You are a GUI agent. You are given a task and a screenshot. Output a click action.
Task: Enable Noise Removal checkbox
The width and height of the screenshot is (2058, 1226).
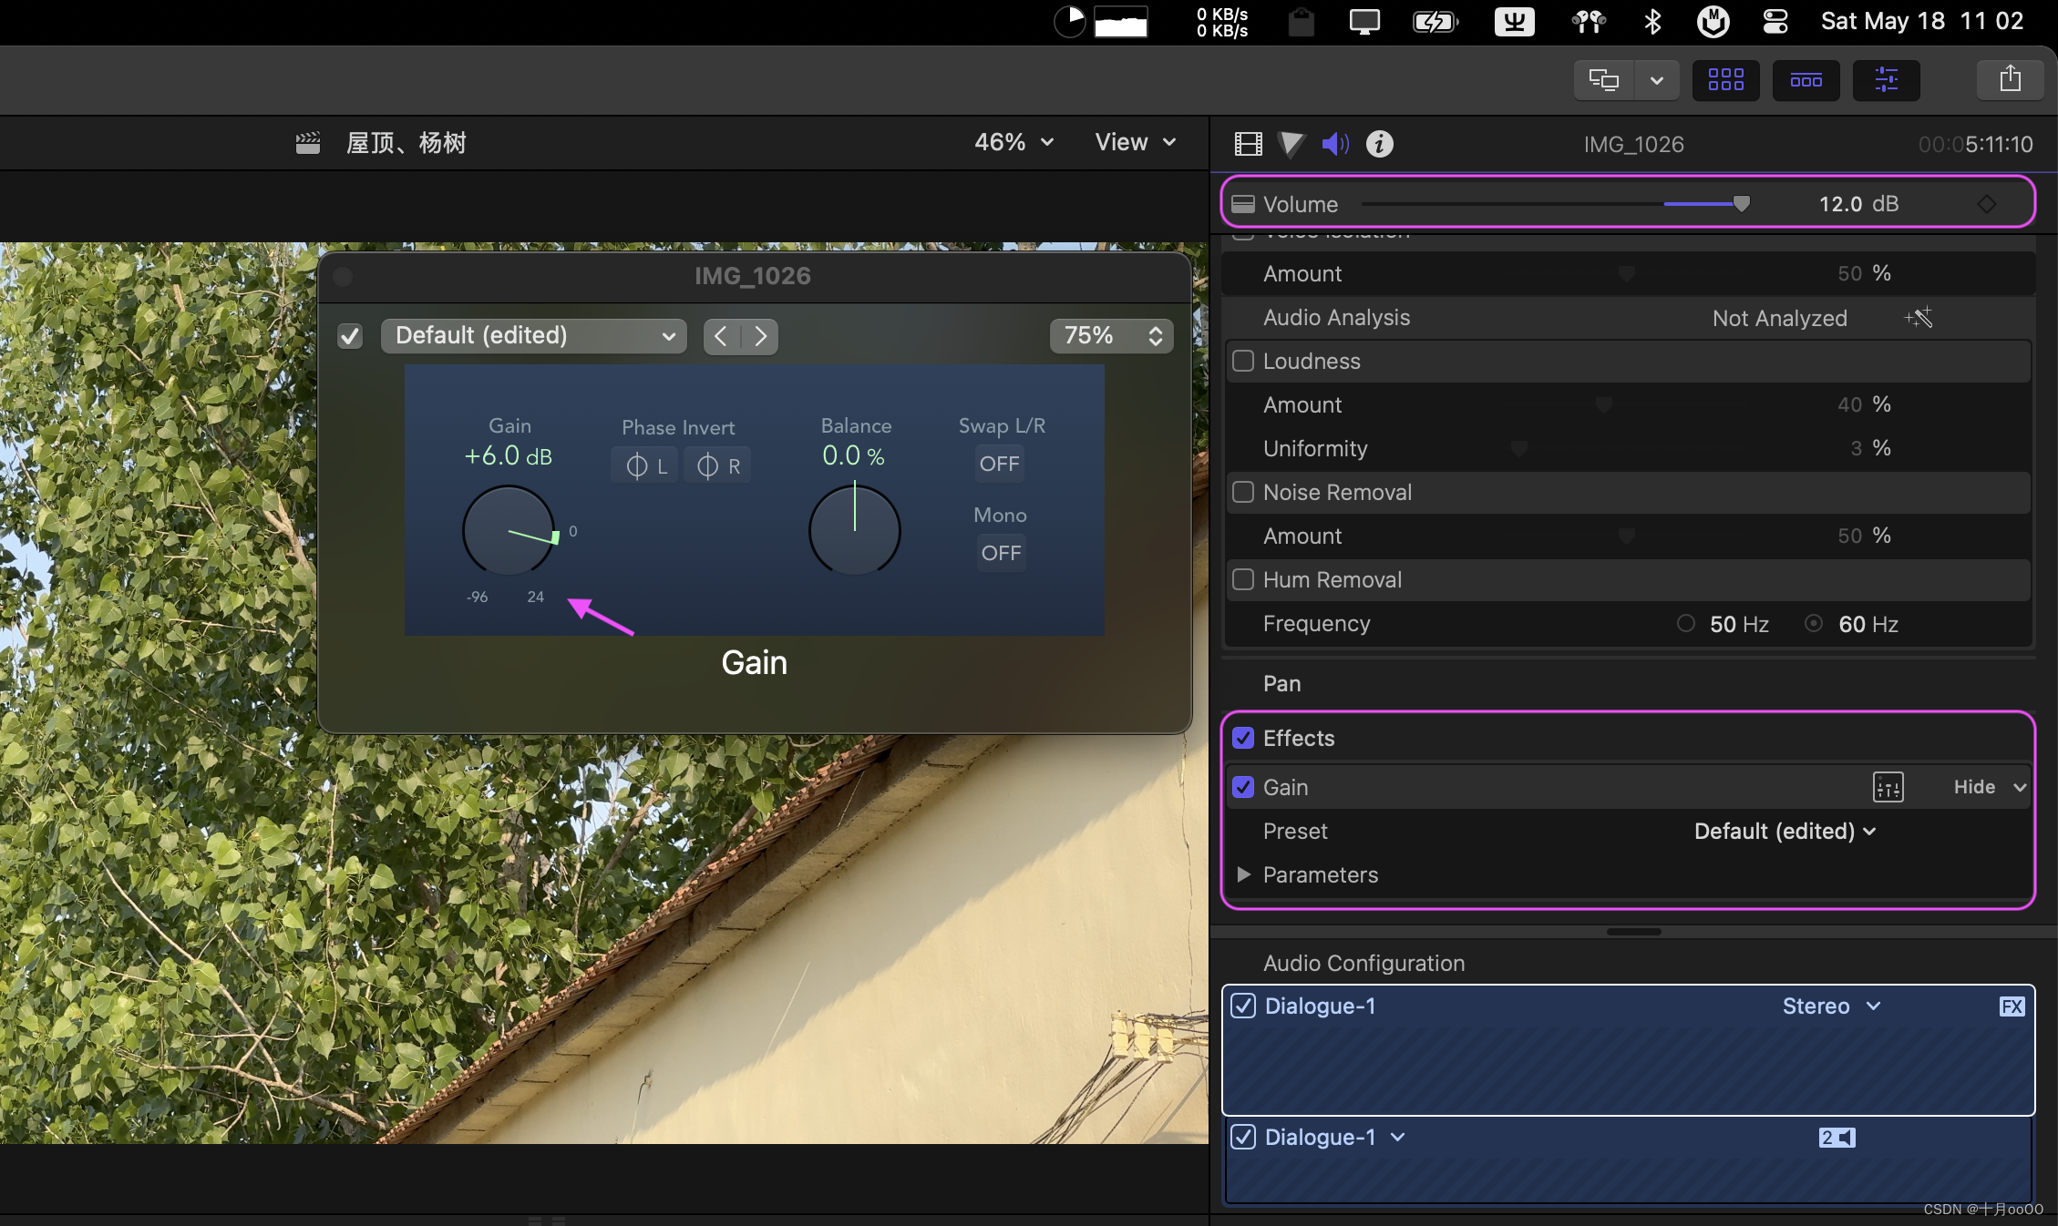(1243, 492)
